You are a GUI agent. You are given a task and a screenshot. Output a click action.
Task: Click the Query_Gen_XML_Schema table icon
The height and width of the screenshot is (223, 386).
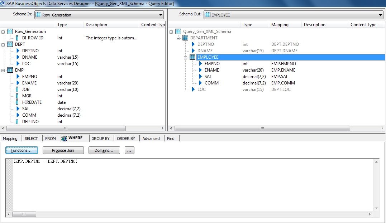178,31
